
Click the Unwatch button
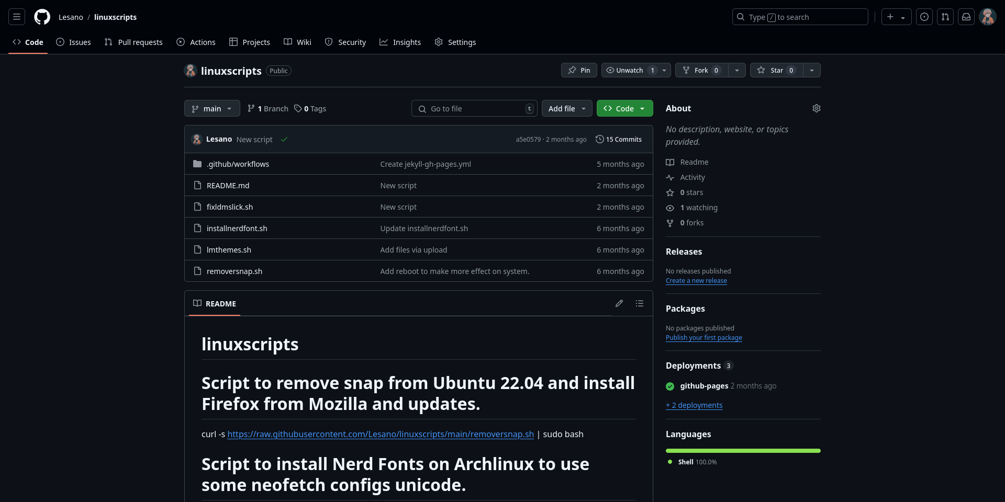point(630,70)
